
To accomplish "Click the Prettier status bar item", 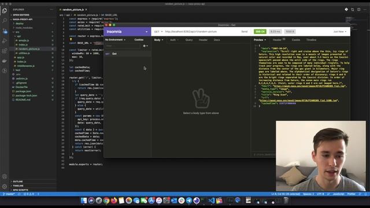I will [x=351, y=194].
